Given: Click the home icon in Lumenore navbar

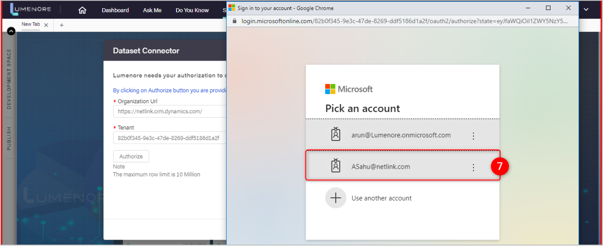Looking at the screenshot, I should click(82, 10).
